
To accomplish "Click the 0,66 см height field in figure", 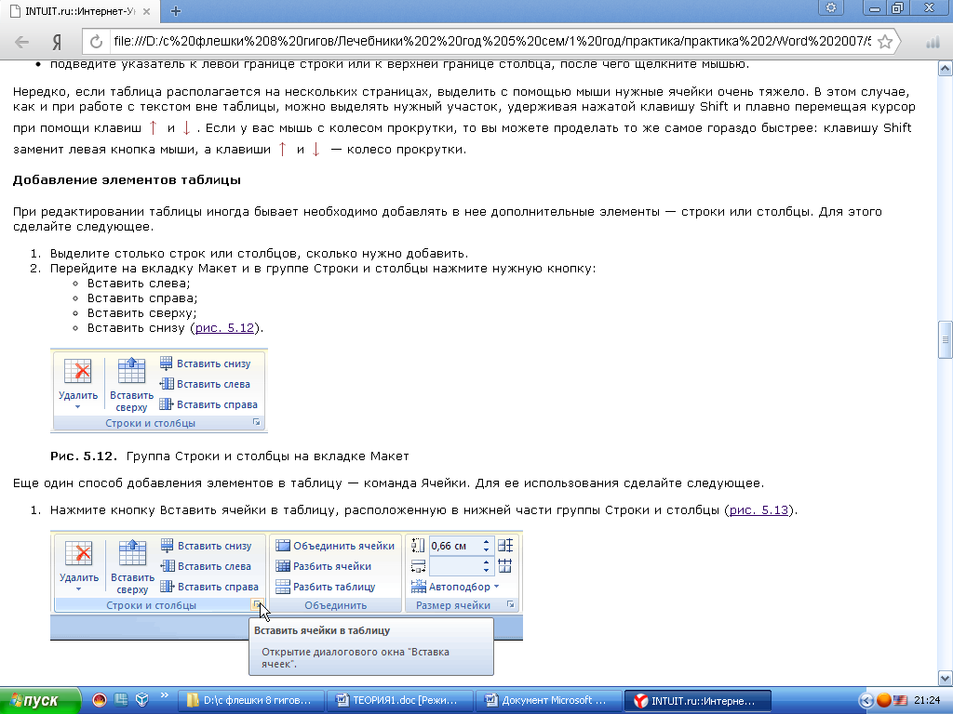I will tap(454, 546).
